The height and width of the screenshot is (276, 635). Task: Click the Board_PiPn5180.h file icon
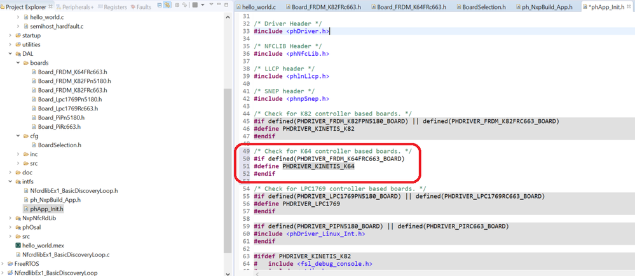pyautogui.click(x=34, y=117)
